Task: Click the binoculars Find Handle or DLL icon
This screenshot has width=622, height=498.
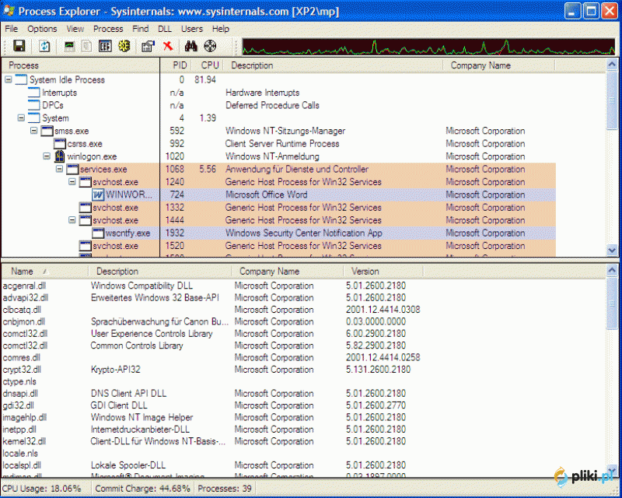Action: point(190,46)
